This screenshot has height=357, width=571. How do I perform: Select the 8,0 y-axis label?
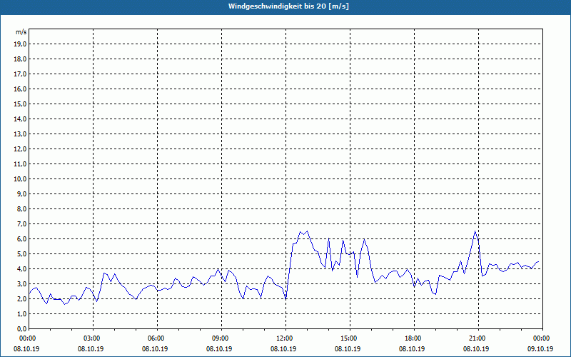pos(22,208)
